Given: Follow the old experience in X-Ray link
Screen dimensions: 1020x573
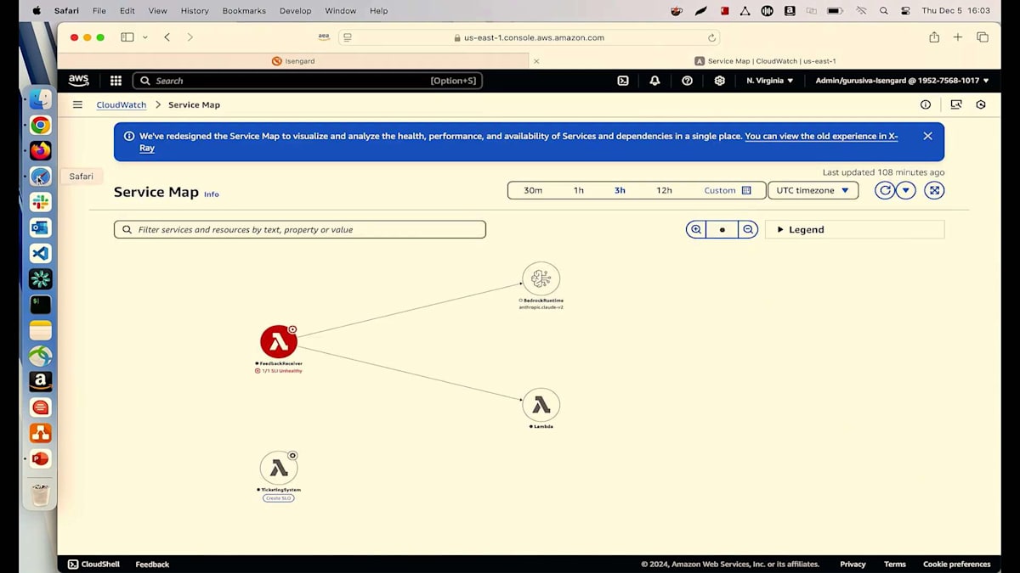Looking at the screenshot, I should tap(821, 136).
